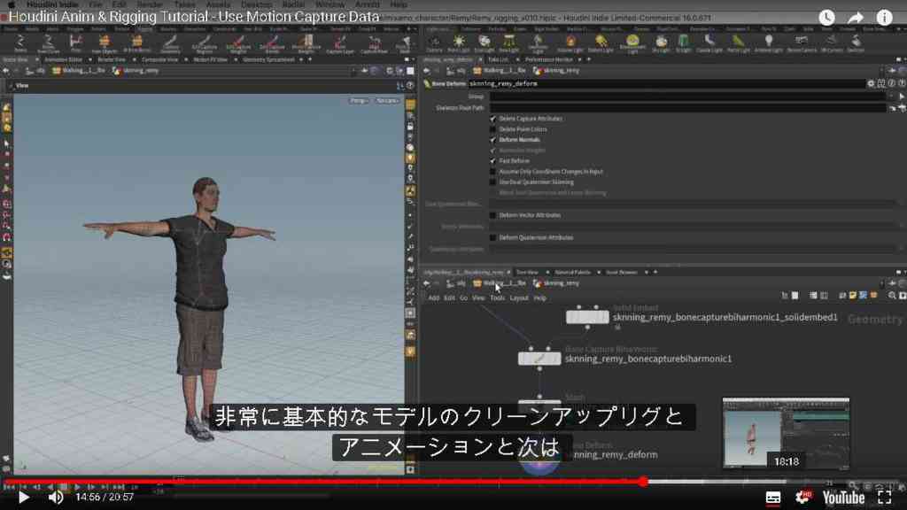The height and width of the screenshot is (510, 907).
Task: Click network editor search magnifier icon
Action: [x=892, y=296]
